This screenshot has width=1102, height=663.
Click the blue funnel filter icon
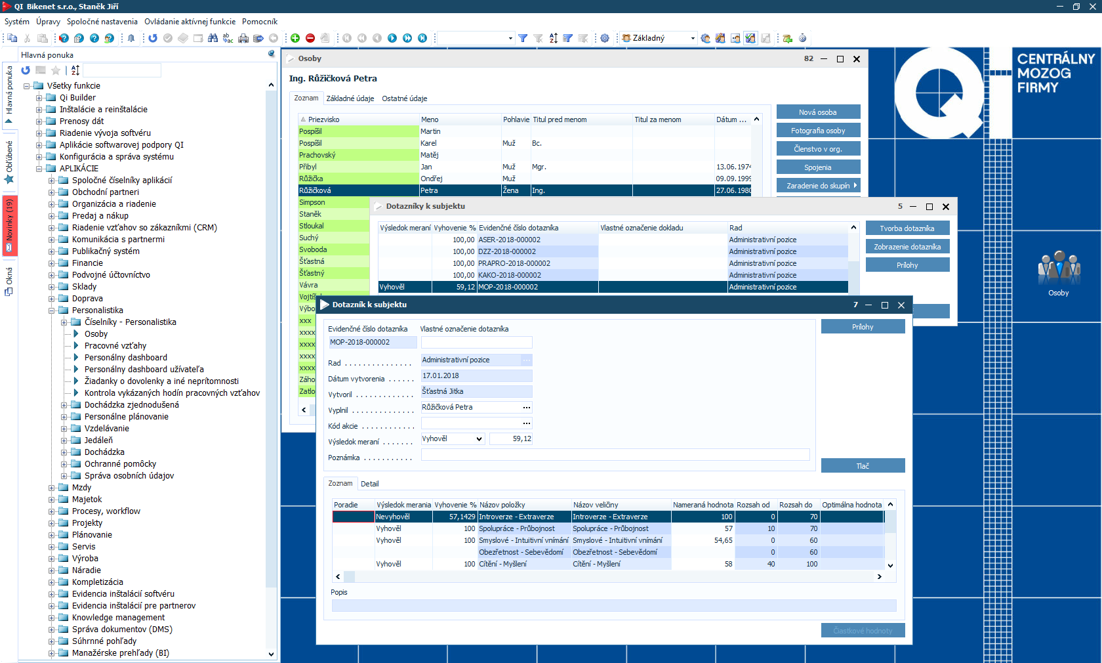(523, 38)
